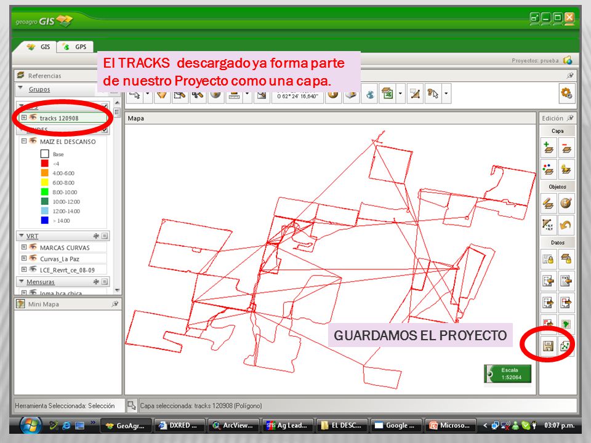Click the round bronze icon under Objetos
This screenshot has height=443, width=591.
[x=566, y=204]
